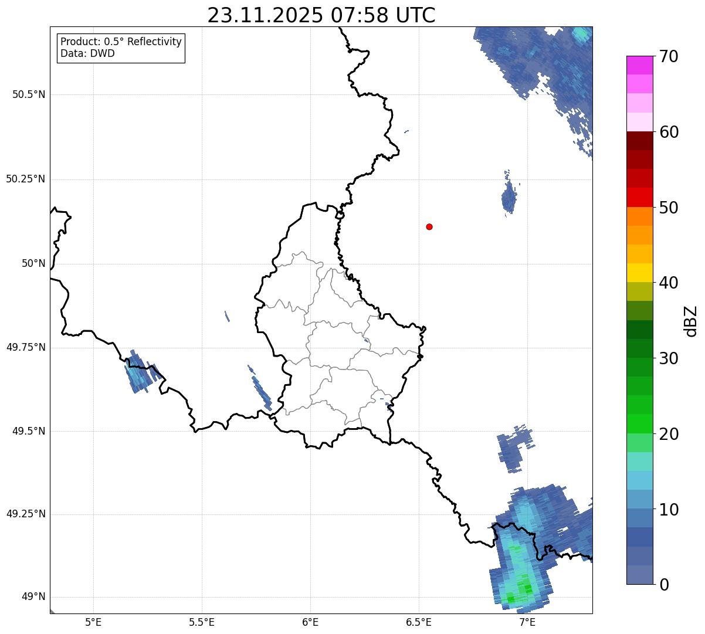Click the colorbar tick label 20
The height and width of the screenshot is (634, 705).
point(669,434)
